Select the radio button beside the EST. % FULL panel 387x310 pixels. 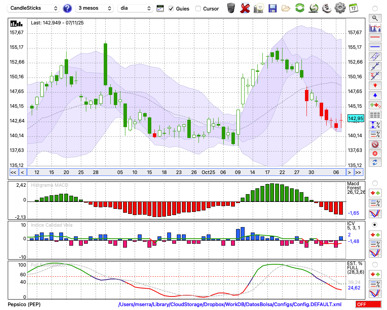[x=375, y=265]
